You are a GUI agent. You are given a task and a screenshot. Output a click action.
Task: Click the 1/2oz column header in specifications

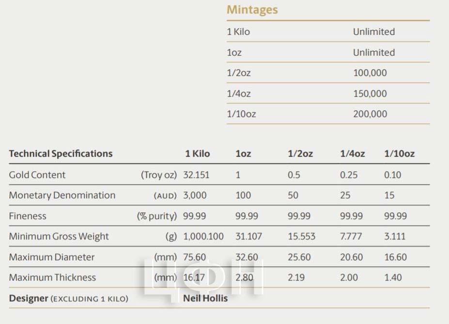click(300, 154)
